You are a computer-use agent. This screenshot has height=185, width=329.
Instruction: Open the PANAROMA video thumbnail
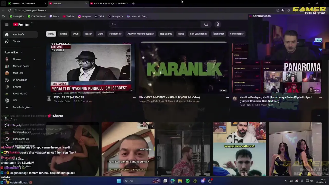[x=277, y=68]
